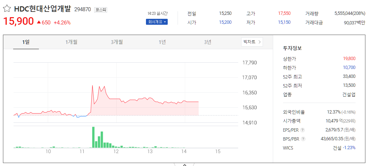Add HDC현대산업개발 to favorites with star
Viewport: 370px width, 166px height.
(x=7, y=9)
